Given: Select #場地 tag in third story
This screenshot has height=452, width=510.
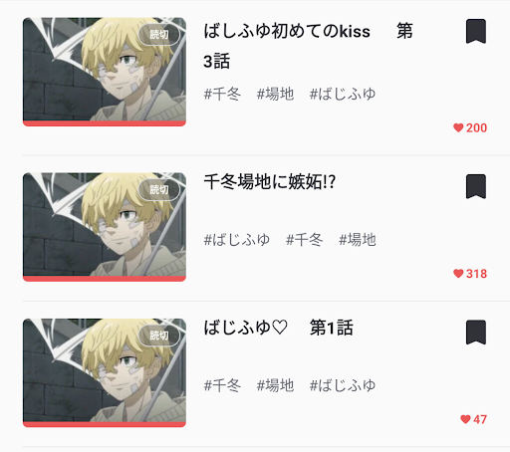Looking at the screenshot, I should pyautogui.click(x=275, y=385).
